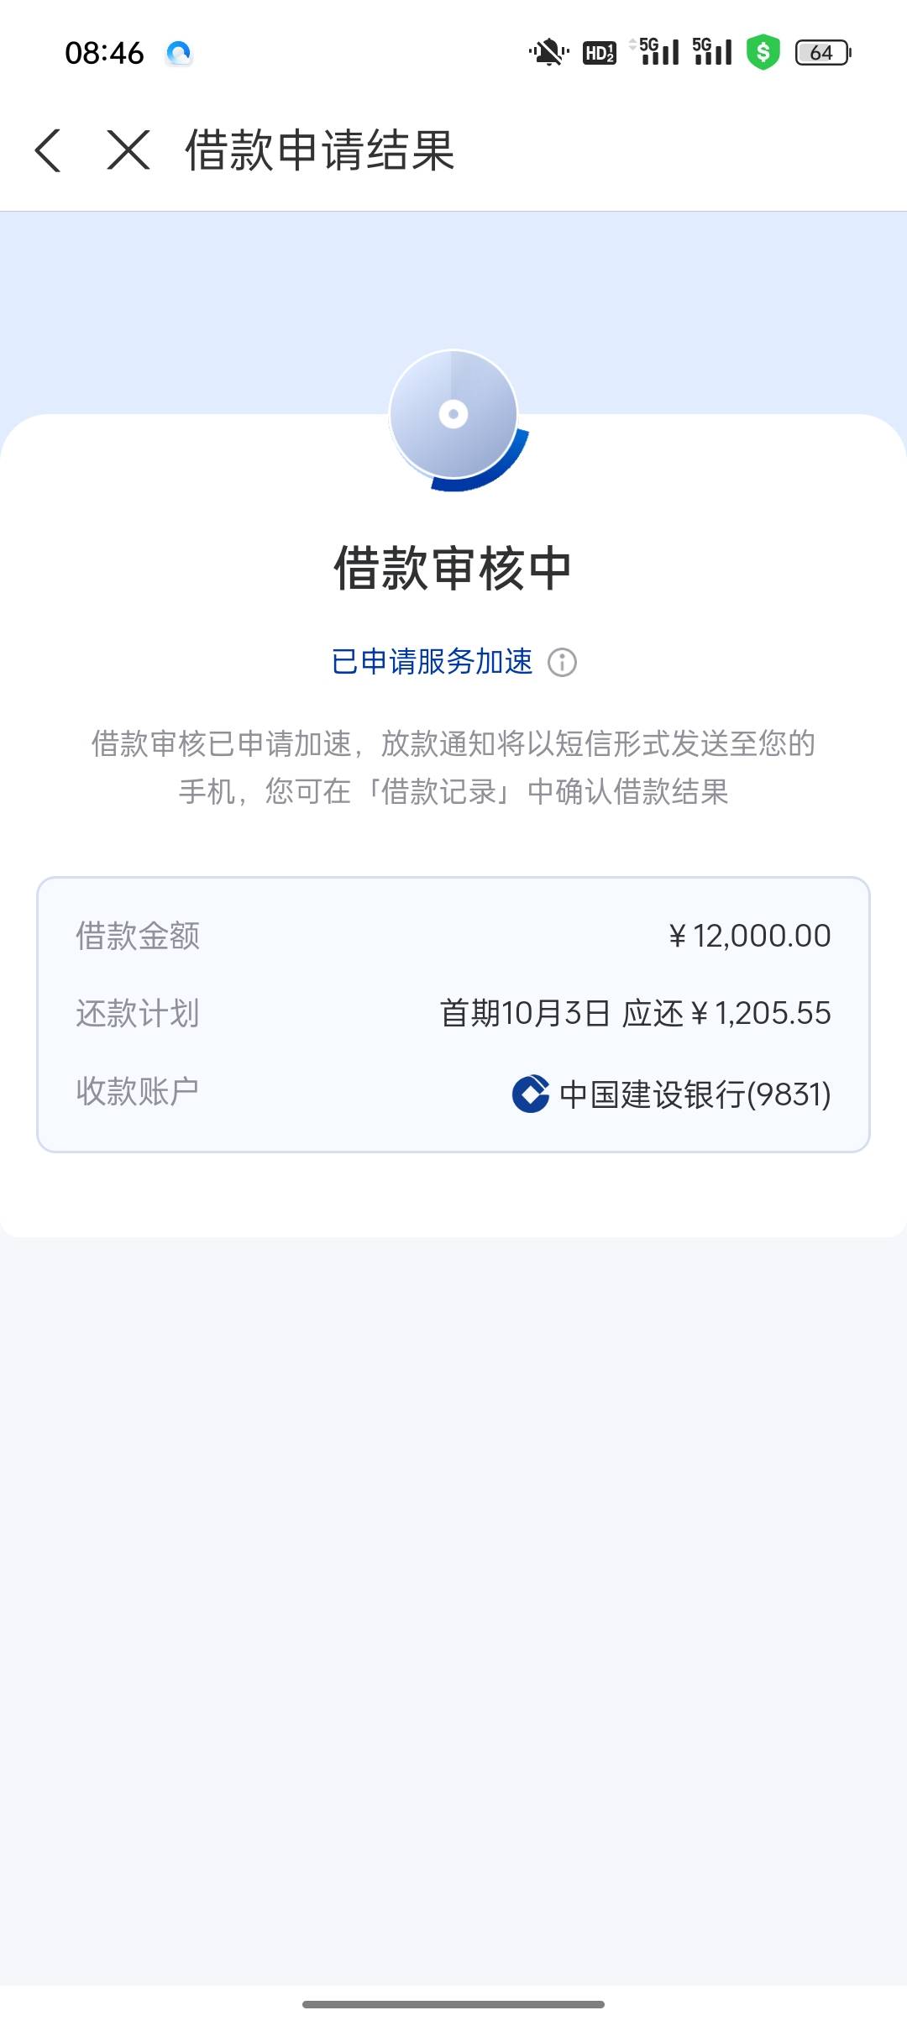907x2026 pixels.
Task: Tap the blue cloud icon beside clock
Action: pyautogui.click(x=179, y=54)
